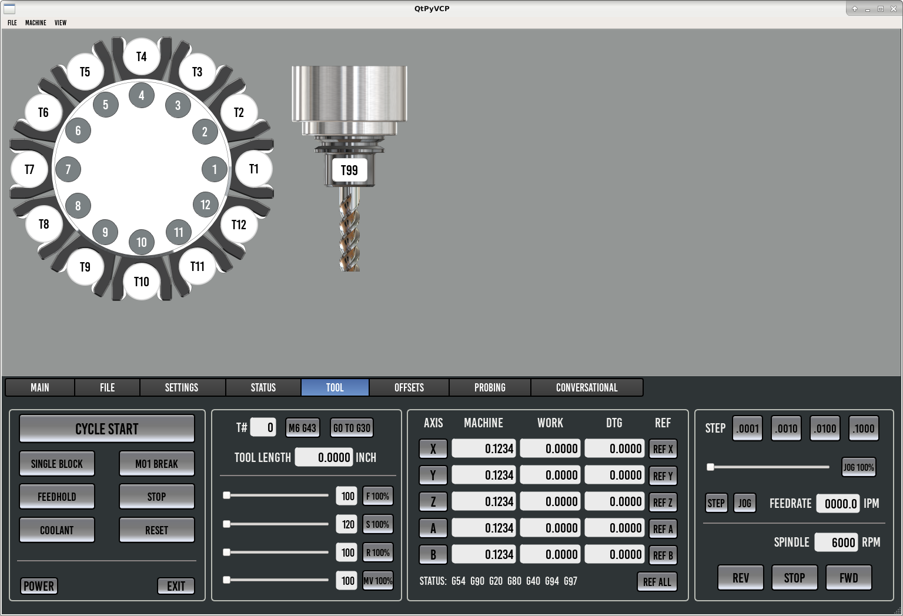Image resolution: width=903 pixels, height=616 pixels.
Task: Open the Probing tab
Action: tap(490, 387)
